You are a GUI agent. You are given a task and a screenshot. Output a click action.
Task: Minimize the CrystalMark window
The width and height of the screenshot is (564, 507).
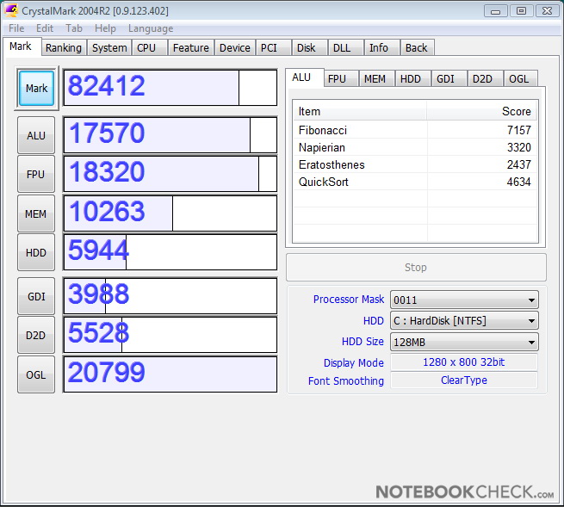tap(496, 11)
